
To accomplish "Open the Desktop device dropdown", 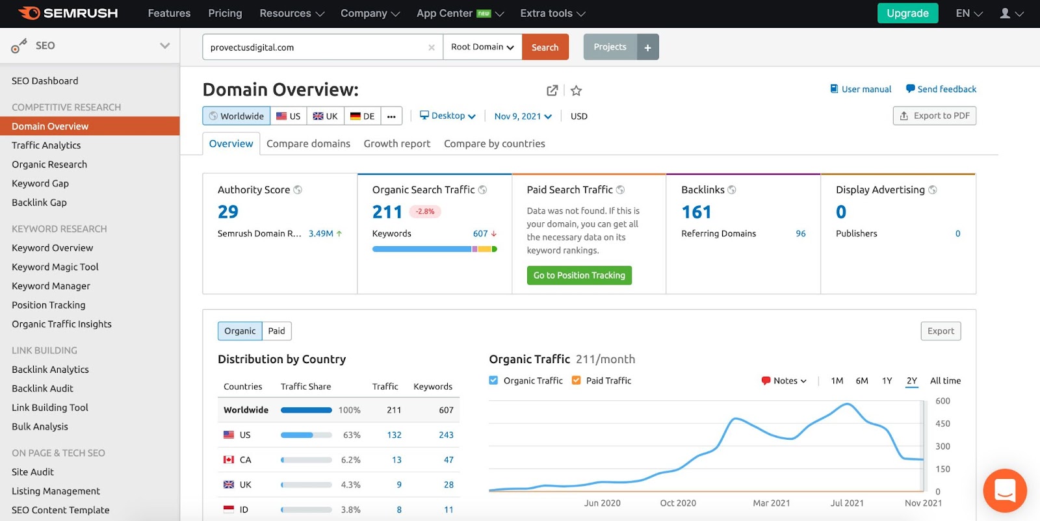I will tap(448, 116).
